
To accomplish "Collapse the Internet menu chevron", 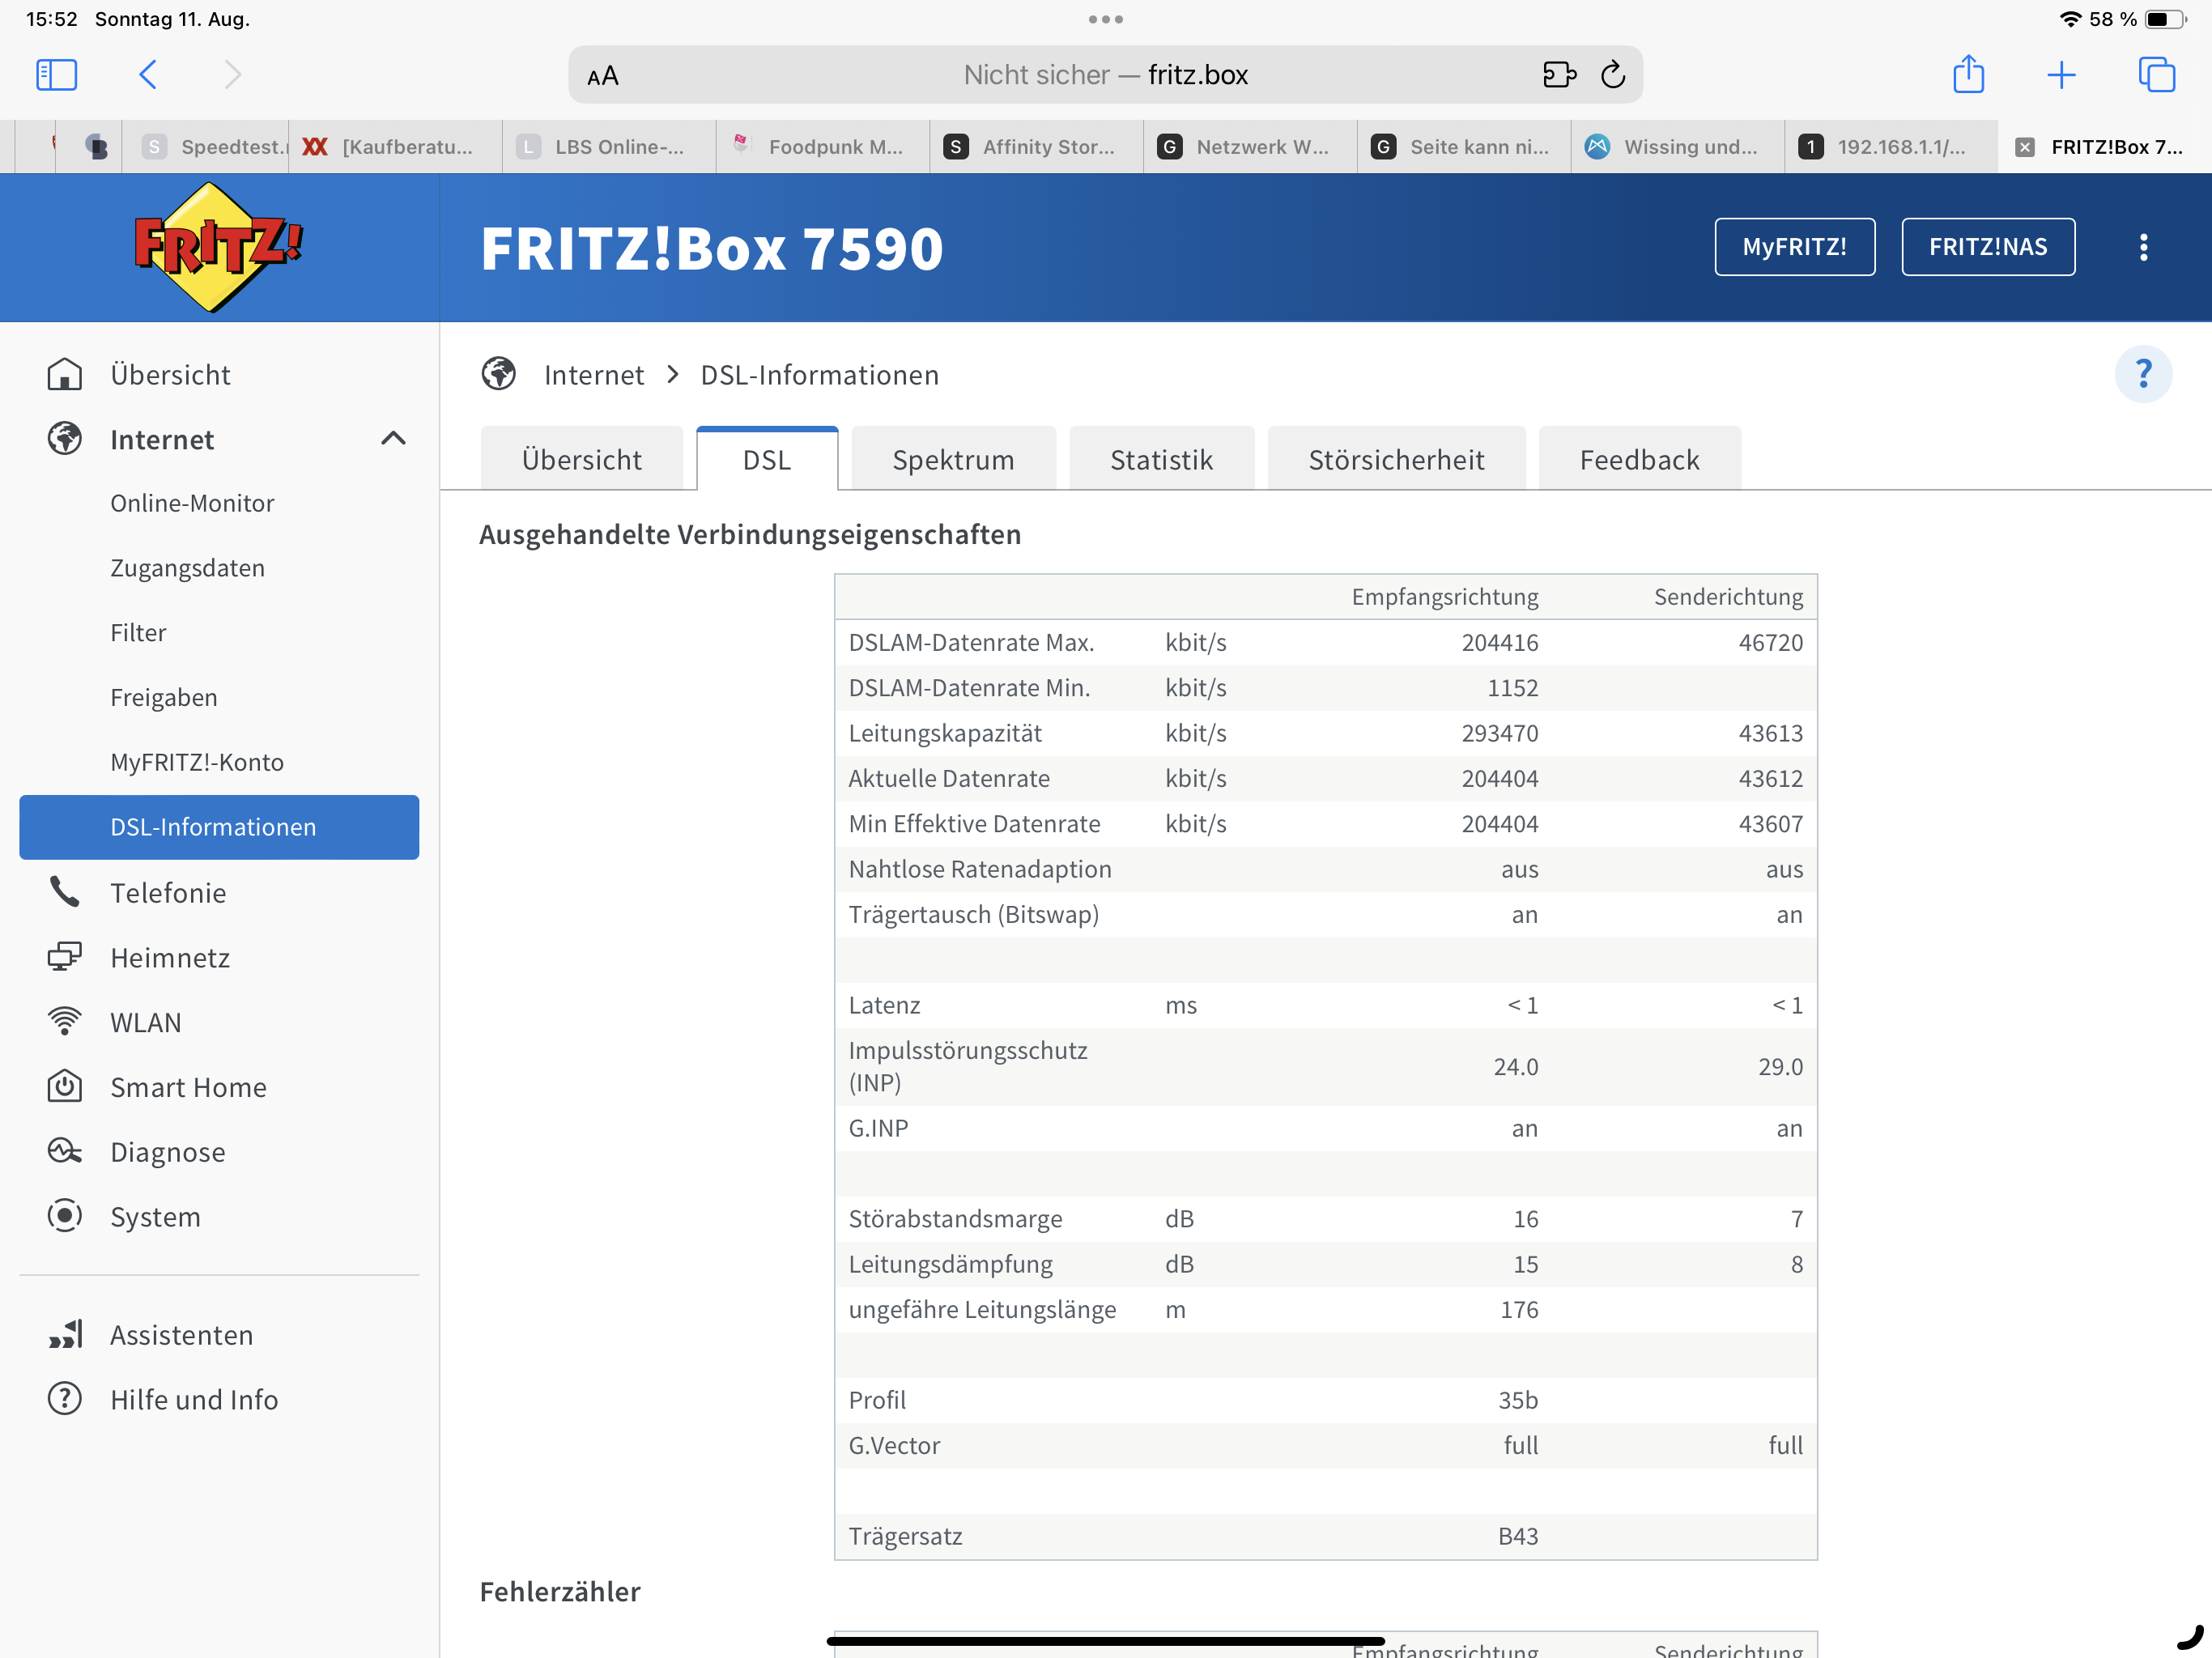I will tap(393, 439).
